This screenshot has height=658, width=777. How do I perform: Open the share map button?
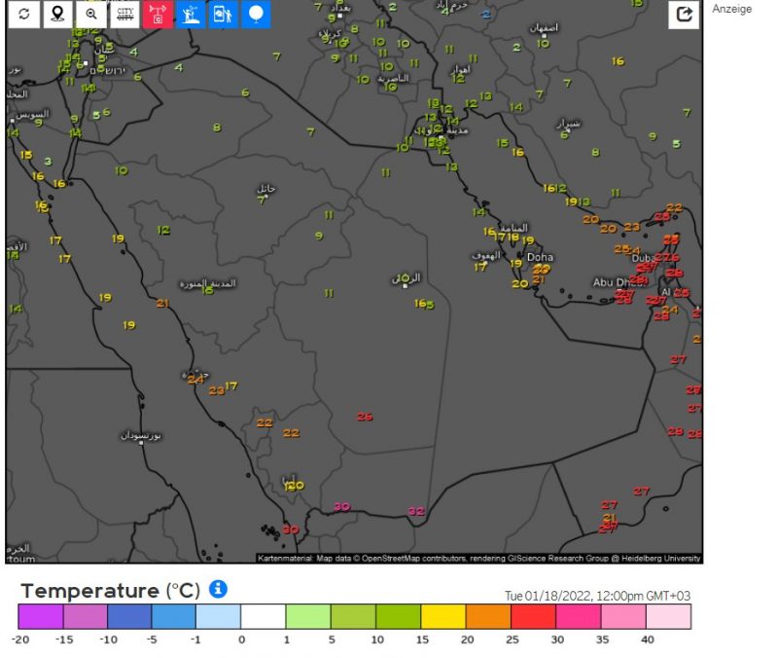(684, 15)
